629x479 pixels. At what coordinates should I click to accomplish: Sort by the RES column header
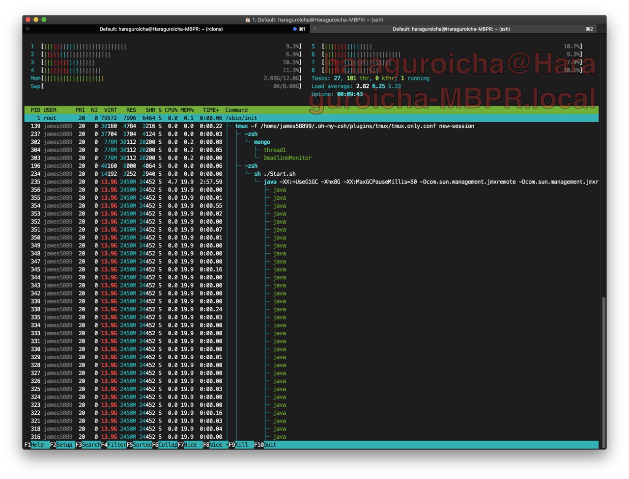click(x=131, y=110)
